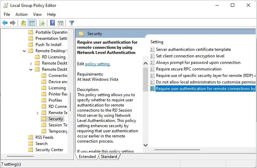Click the Back arrow toolbar icon

(5, 23)
